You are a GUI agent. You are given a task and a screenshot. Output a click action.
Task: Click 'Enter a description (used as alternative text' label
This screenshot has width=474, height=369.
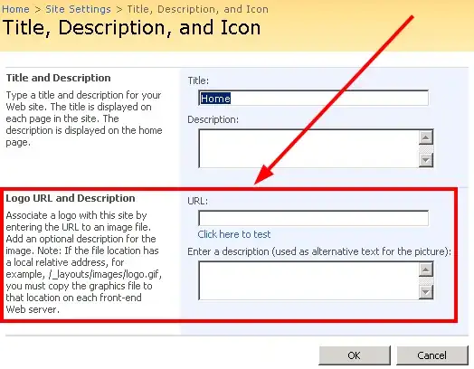pyautogui.click(x=319, y=251)
